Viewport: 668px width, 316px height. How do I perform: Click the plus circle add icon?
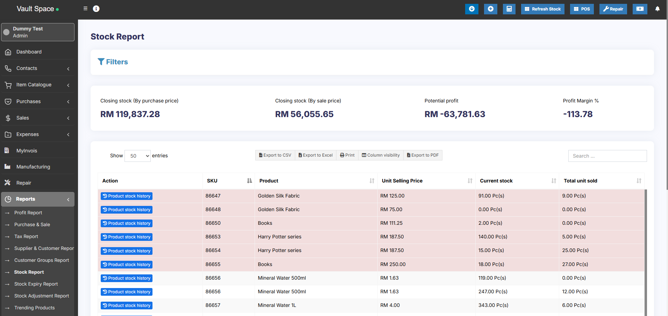tap(490, 9)
